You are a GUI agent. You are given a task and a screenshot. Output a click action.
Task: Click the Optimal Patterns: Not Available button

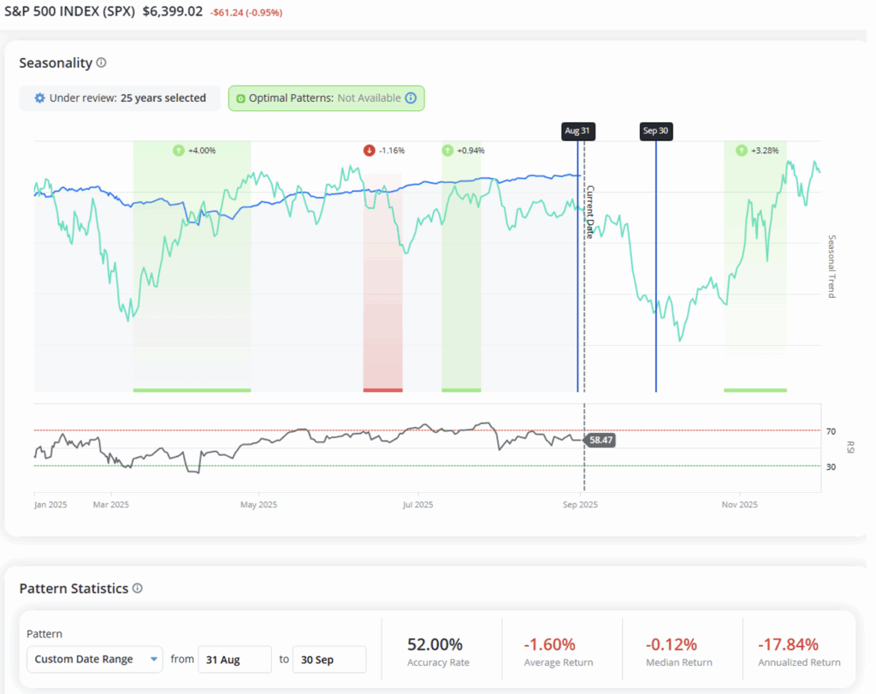point(326,98)
